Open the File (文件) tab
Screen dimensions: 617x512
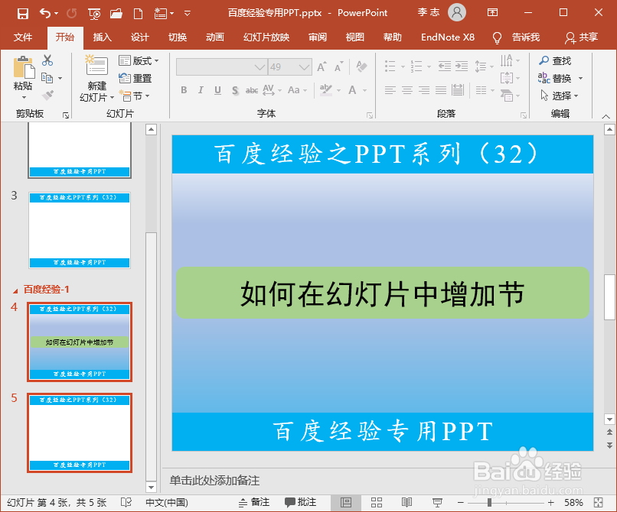23,37
